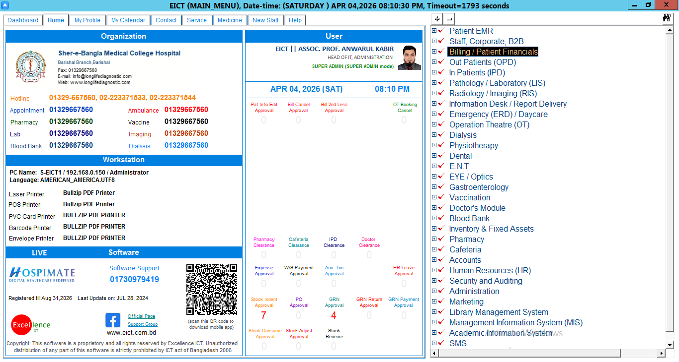The width and height of the screenshot is (679, 362).
Task: Expand the Patient EMR tree node
Action: pos(434,31)
